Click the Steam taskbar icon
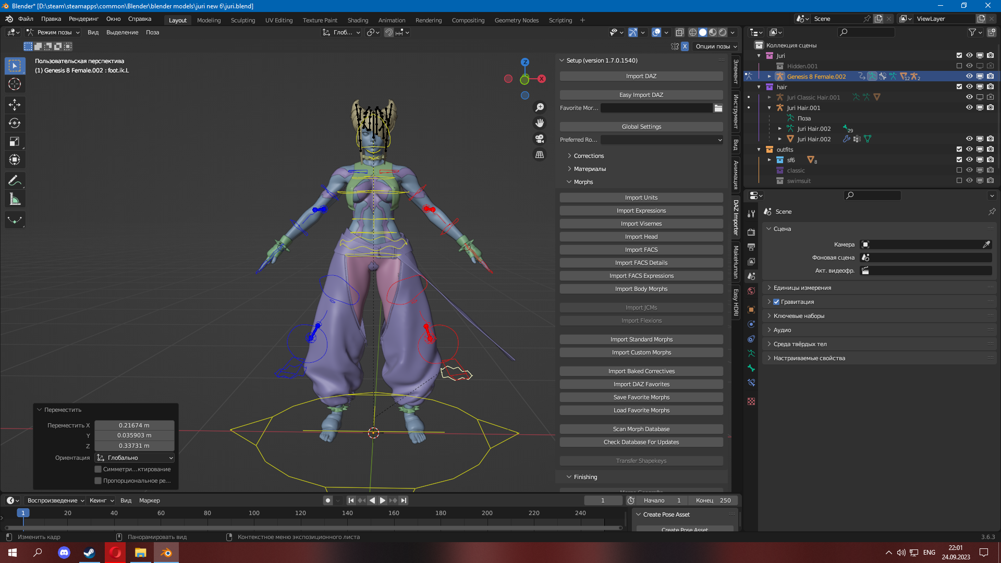1001x563 pixels. (x=89, y=553)
